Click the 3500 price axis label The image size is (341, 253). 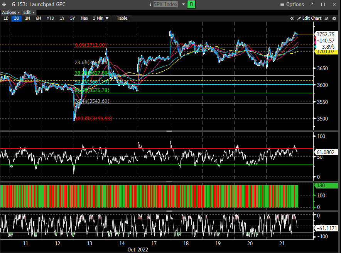[322, 119]
